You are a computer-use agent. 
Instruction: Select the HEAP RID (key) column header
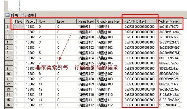tap(140, 21)
